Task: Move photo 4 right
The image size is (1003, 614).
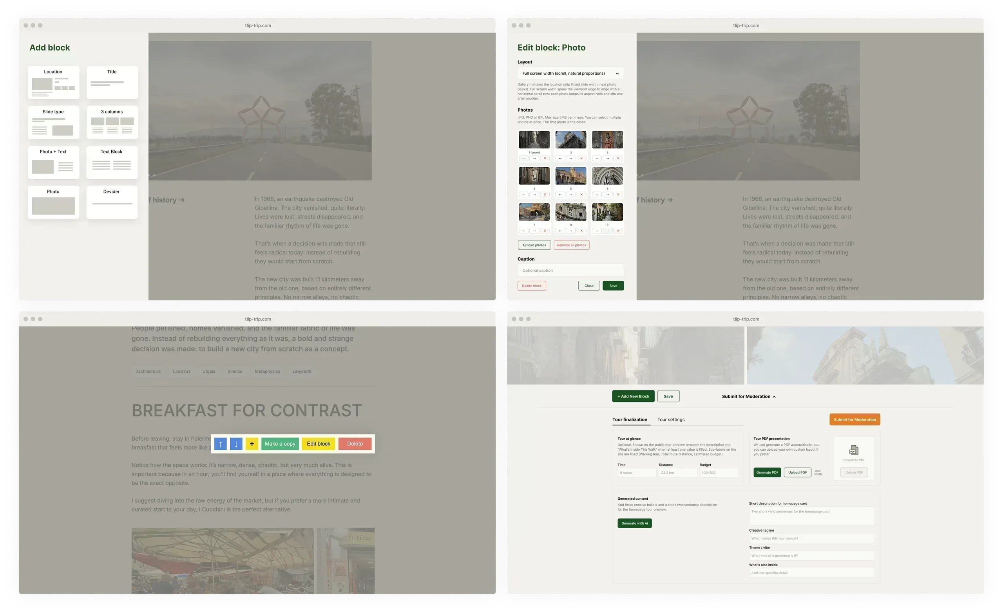Action: [534, 195]
